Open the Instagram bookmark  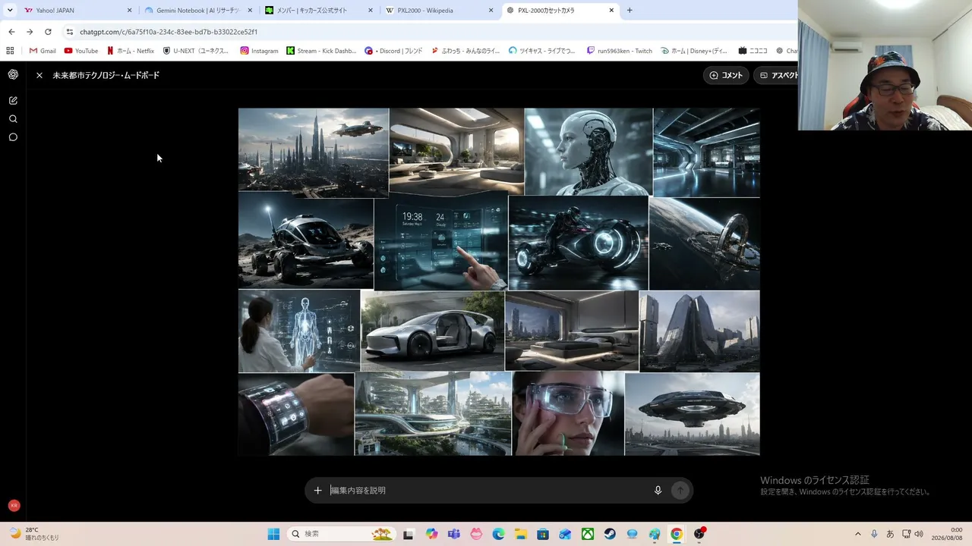[260, 51]
